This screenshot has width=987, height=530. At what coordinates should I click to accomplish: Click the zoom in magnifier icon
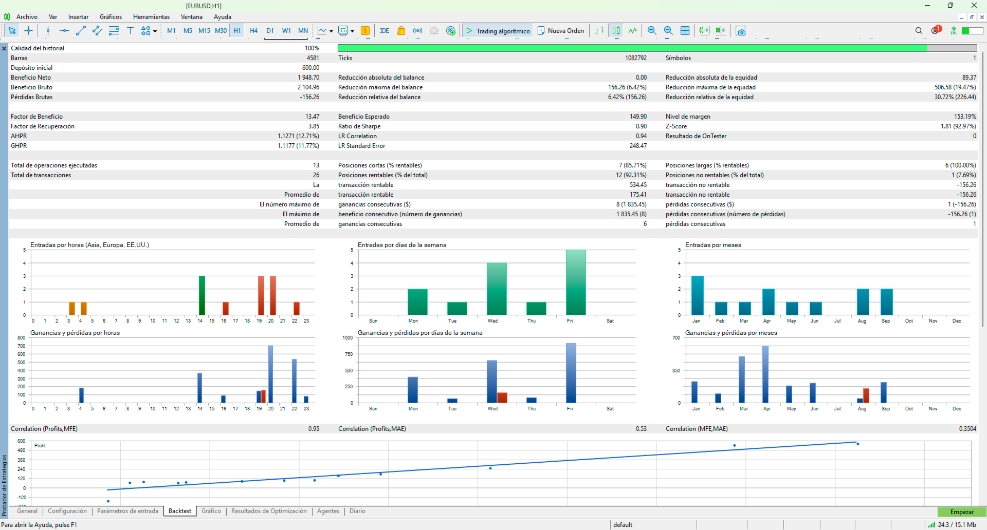click(652, 31)
